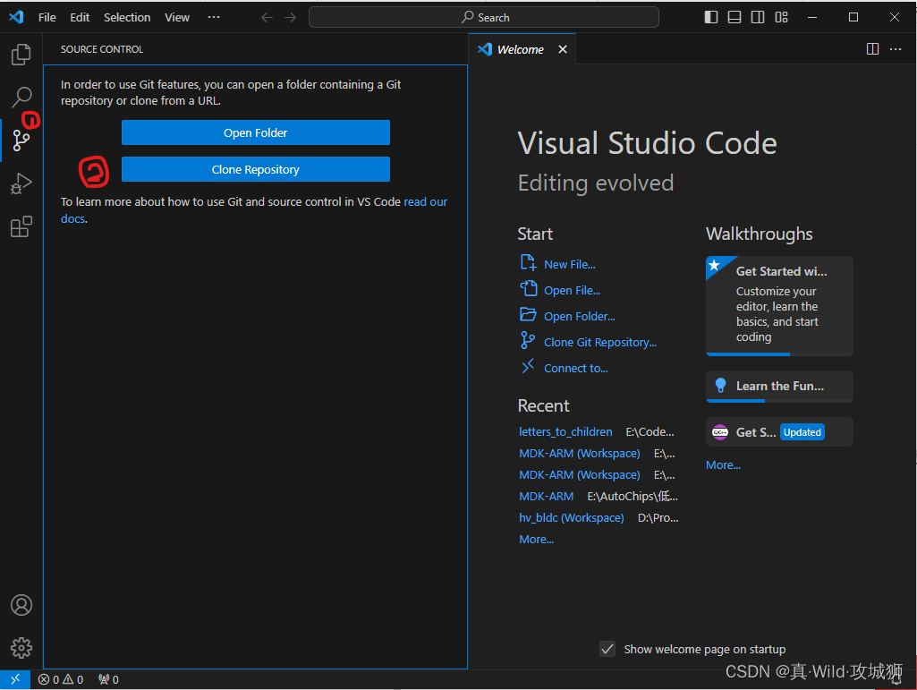The width and height of the screenshot is (917, 690).
Task: Open the Manage settings gear icon
Action: [21, 647]
